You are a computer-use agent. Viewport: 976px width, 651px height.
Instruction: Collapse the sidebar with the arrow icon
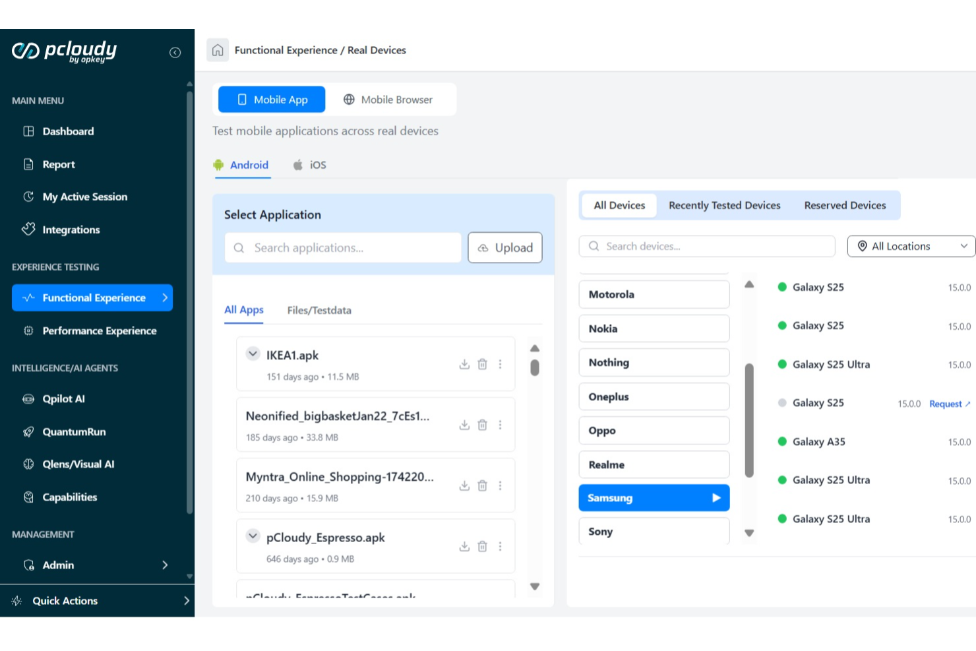(x=175, y=53)
